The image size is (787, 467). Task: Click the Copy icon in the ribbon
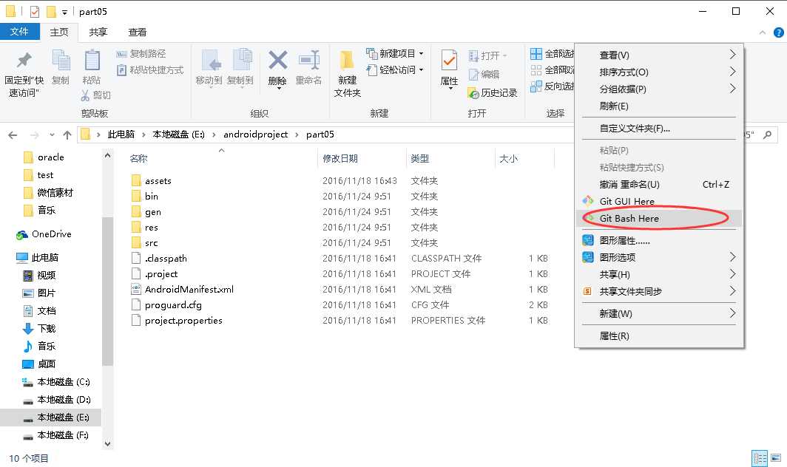coord(61,61)
